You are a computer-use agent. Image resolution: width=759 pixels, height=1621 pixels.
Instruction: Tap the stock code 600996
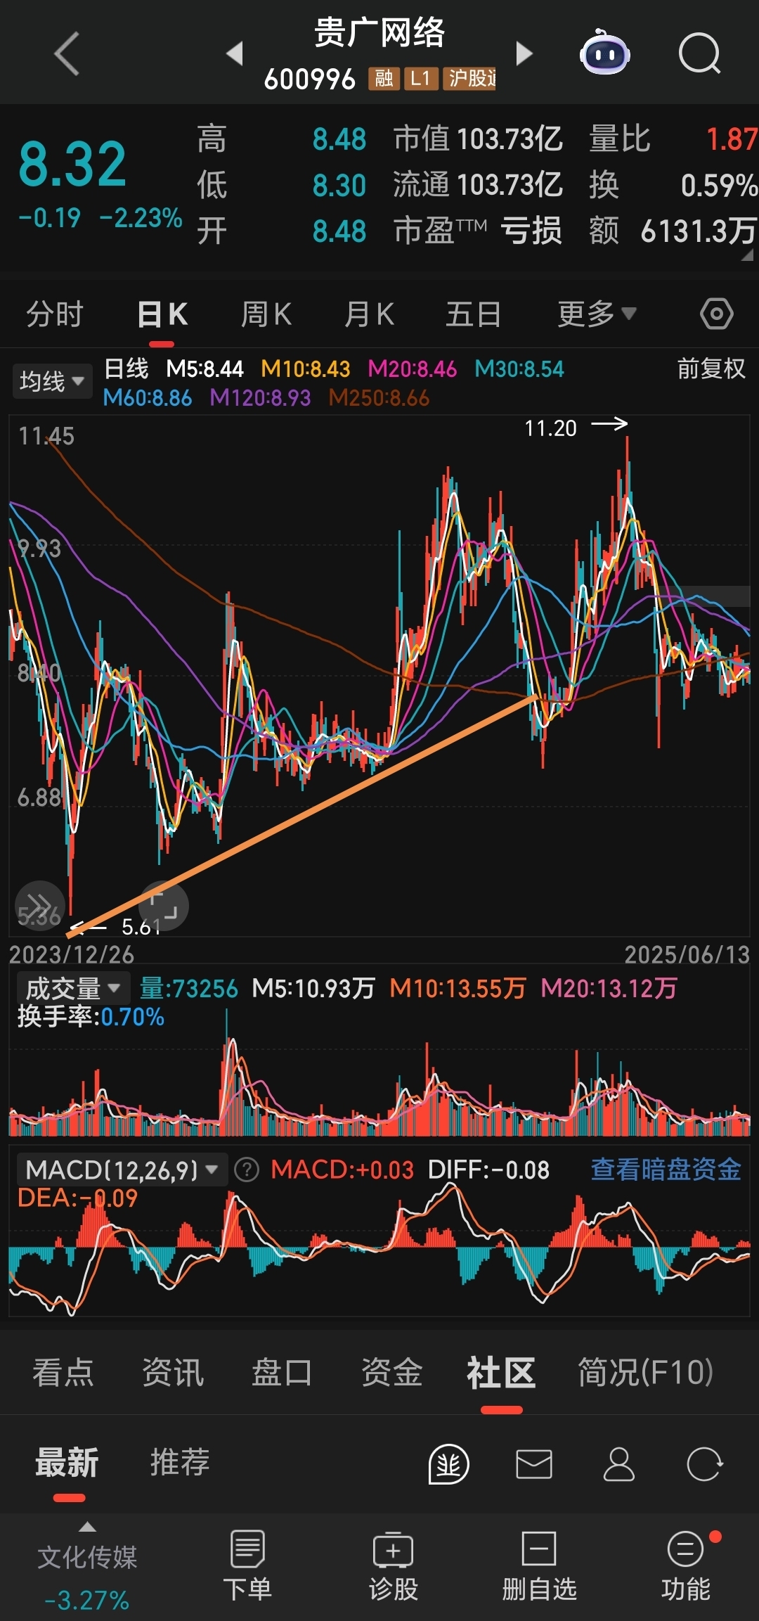point(310,79)
